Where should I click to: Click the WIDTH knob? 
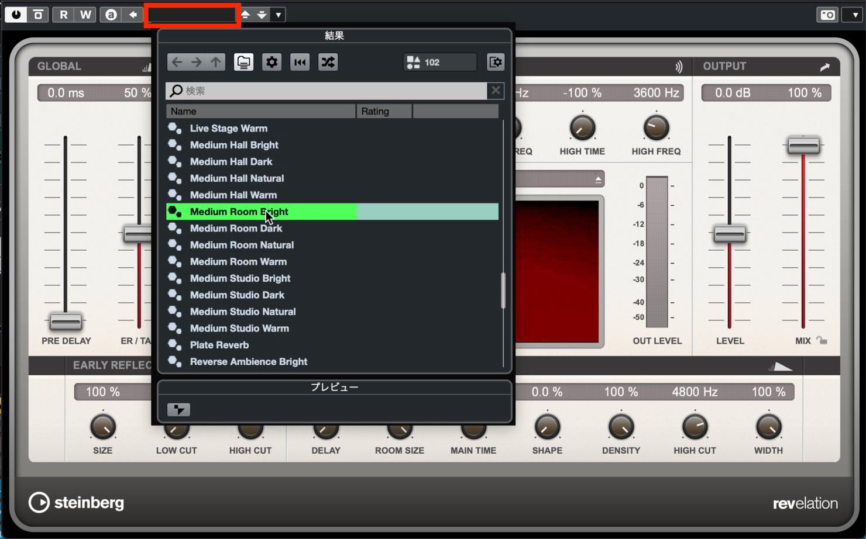pos(768,427)
